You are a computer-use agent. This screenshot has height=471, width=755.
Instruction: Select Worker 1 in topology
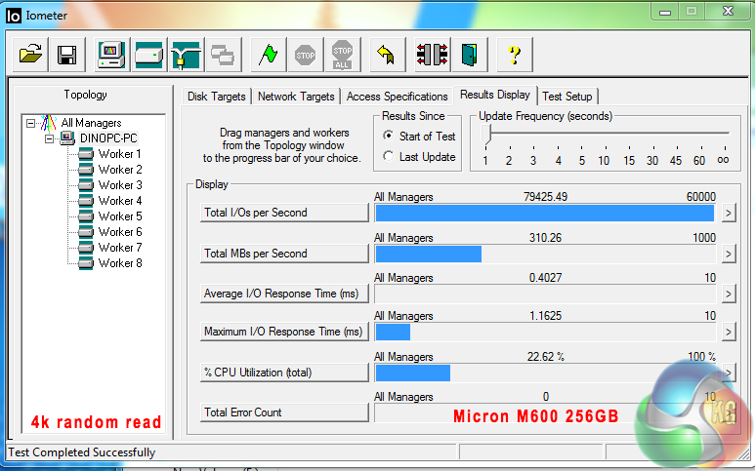click(x=119, y=154)
